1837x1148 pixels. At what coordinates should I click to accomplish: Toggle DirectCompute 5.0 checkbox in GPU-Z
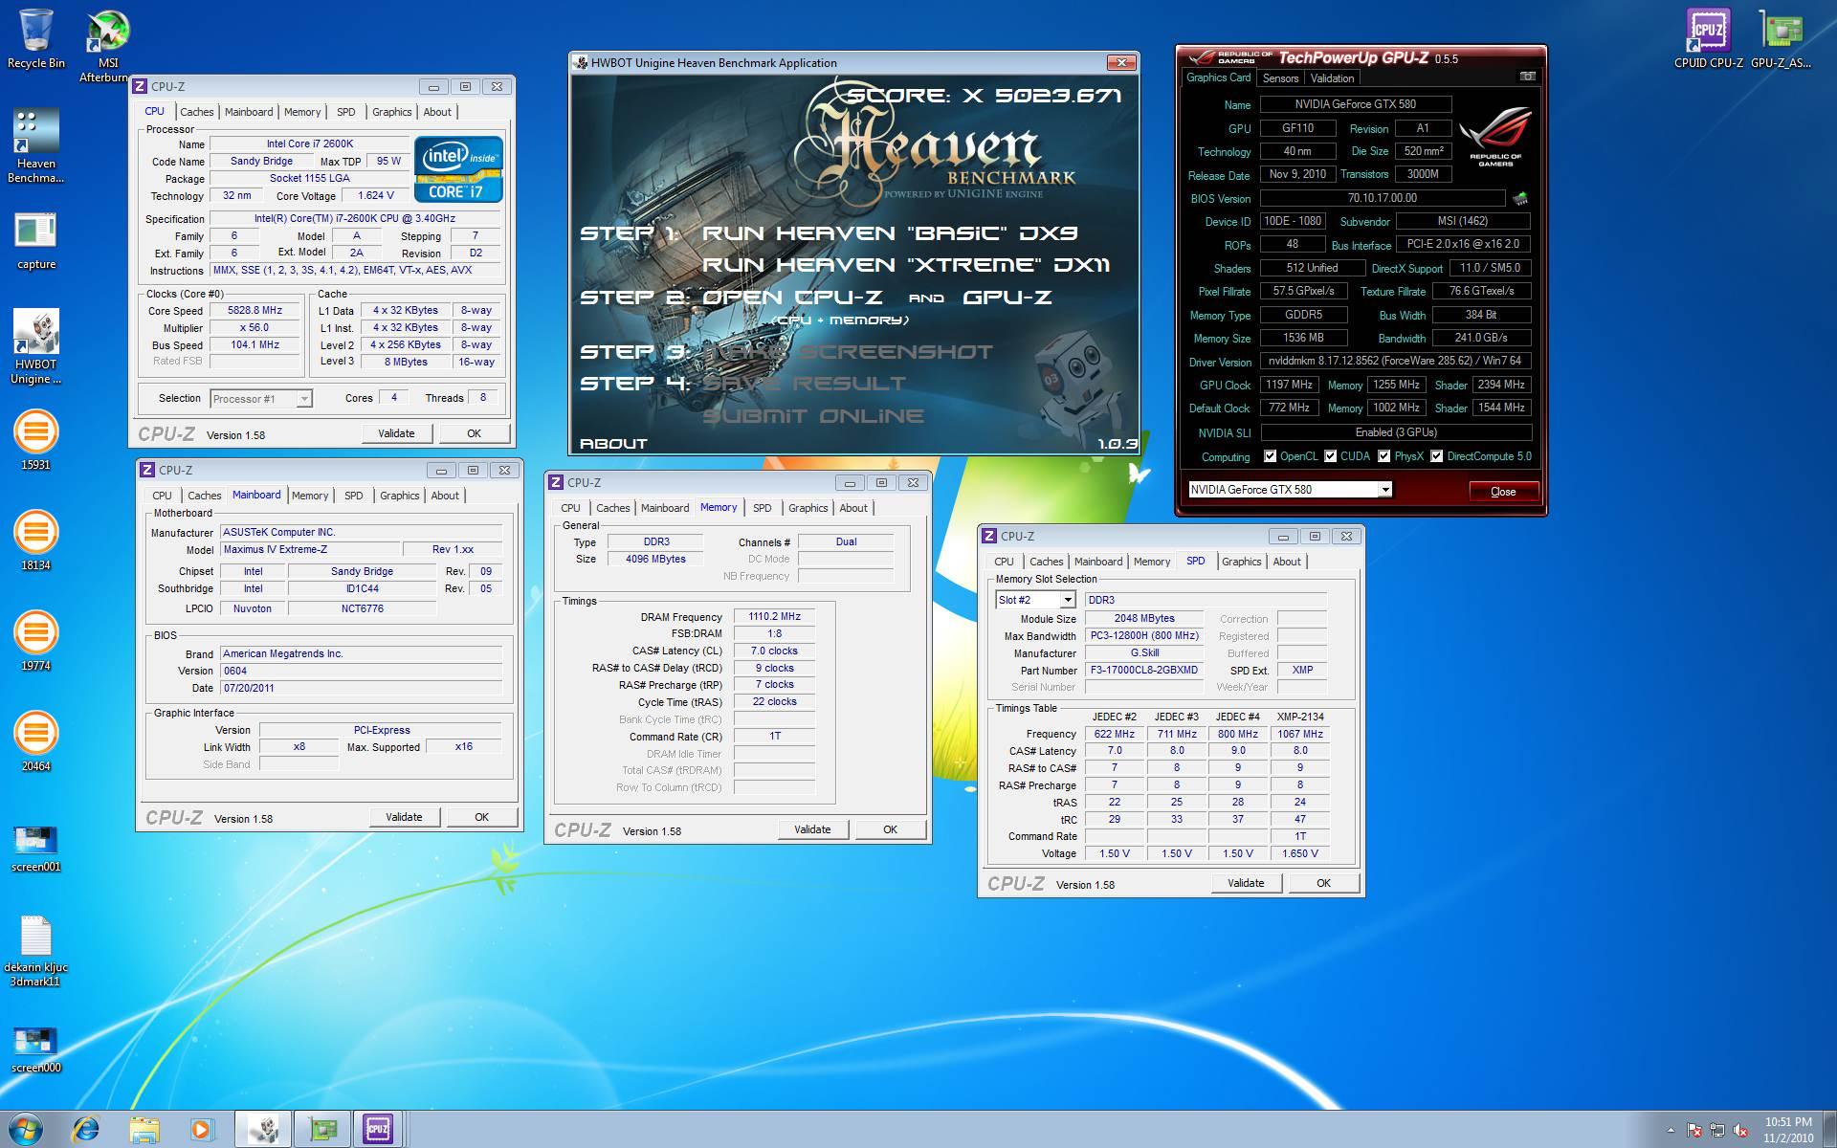tap(1436, 456)
